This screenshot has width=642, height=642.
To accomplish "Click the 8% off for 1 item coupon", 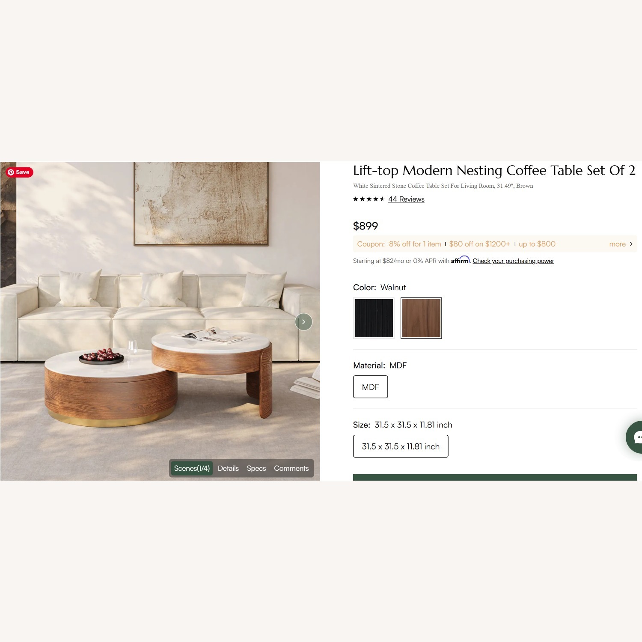I will click(x=415, y=244).
